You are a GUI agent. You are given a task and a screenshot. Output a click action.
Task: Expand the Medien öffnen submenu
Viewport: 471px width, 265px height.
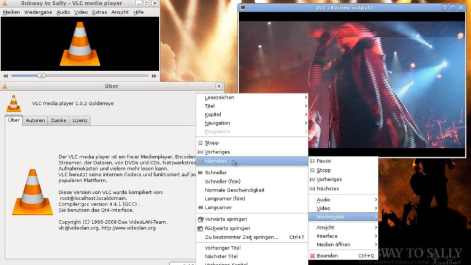click(x=343, y=245)
